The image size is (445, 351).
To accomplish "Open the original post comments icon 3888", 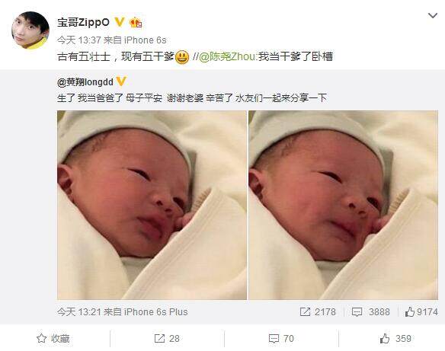I will point(370,312).
